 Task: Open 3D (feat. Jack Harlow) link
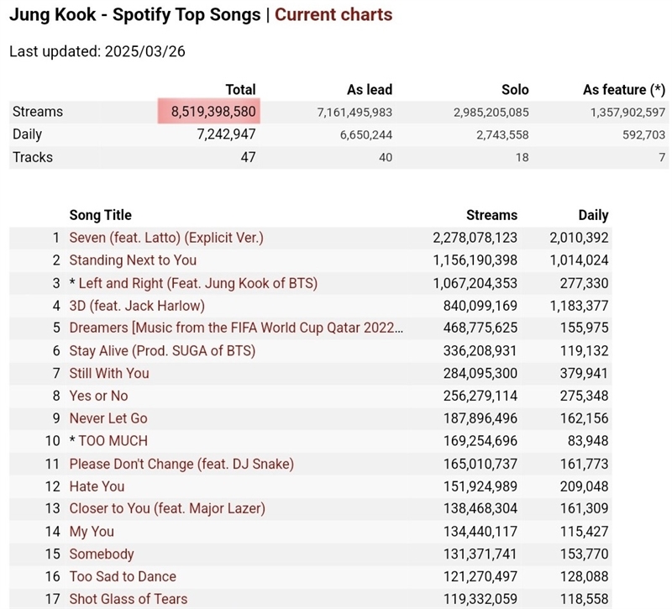(x=137, y=306)
